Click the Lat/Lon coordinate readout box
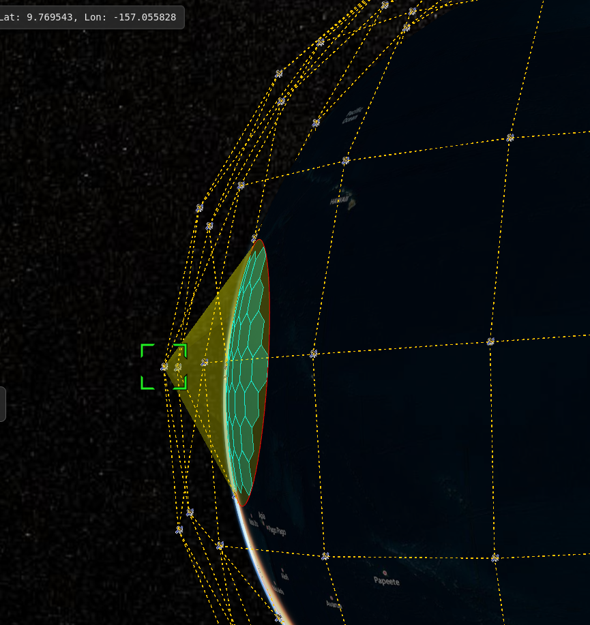The height and width of the screenshot is (625, 590). click(91, 16)
